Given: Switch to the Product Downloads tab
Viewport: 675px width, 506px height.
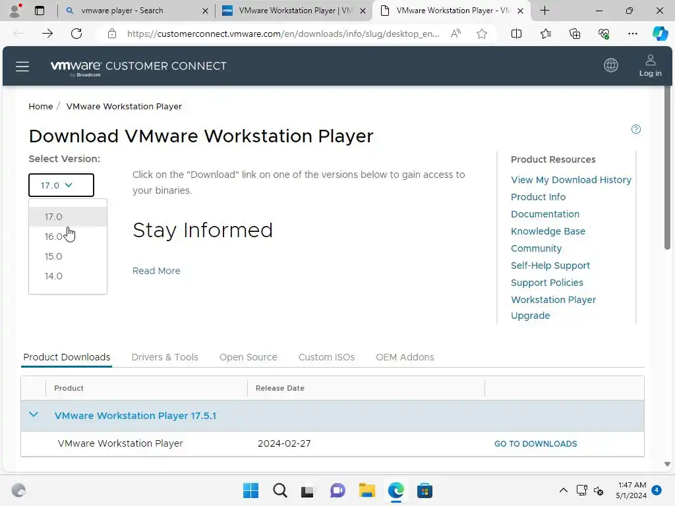Looking at the screenshot, I should point(67,357).
